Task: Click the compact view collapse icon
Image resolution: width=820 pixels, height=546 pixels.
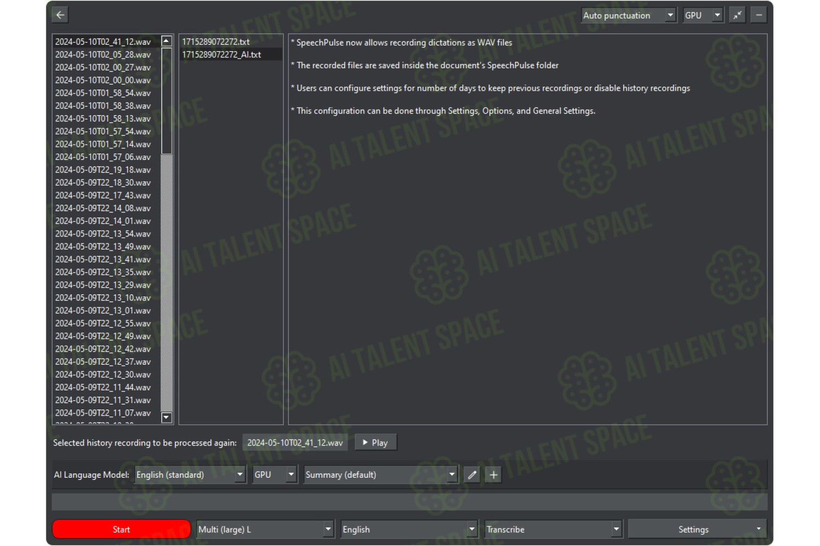Action: click(x=737, y=15)
